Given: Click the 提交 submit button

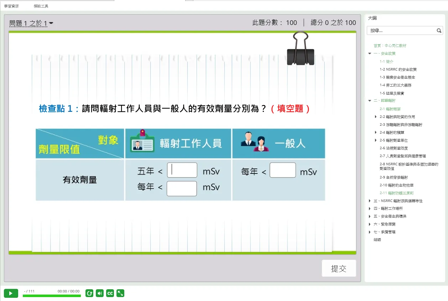Looking at the screenshot, I should click(339, 269).
